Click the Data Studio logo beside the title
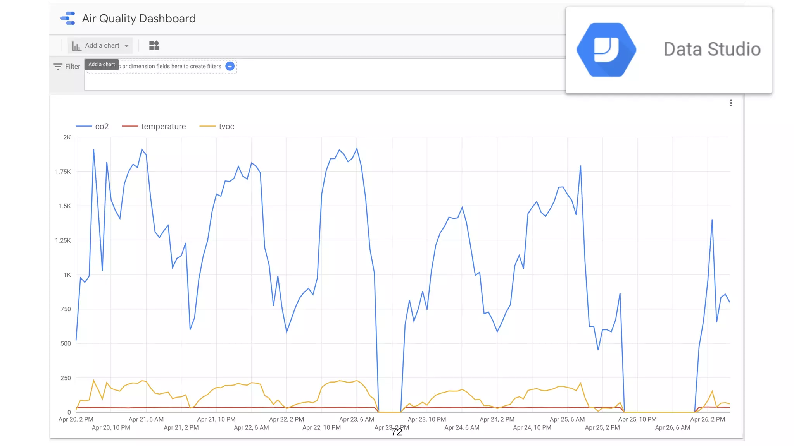 [x=68, y=18]
